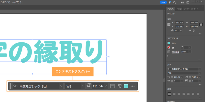
Task: Open the workspace switcher icon
Action: click(x=188, y=2)
